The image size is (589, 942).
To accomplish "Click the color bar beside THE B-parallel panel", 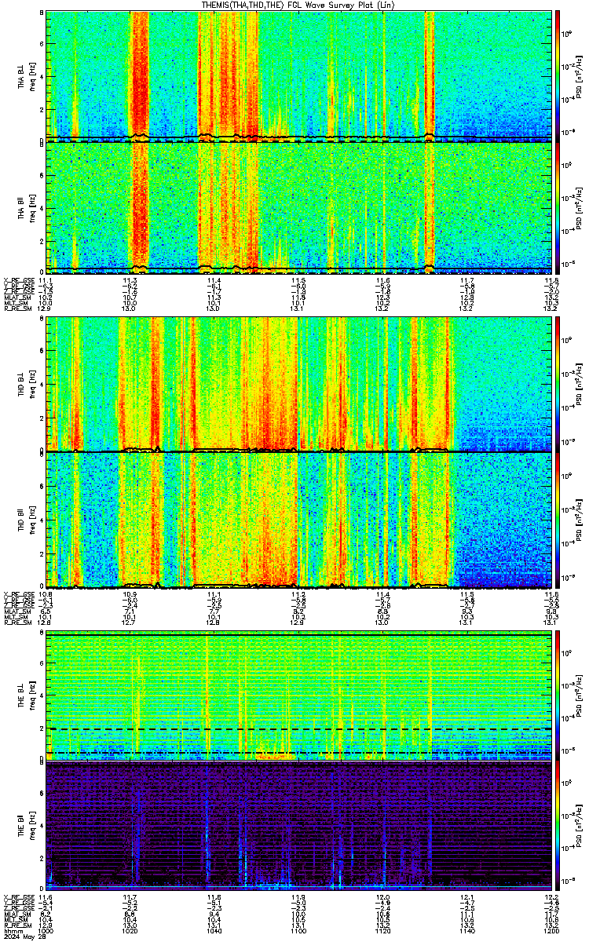I will pos(558,825).
